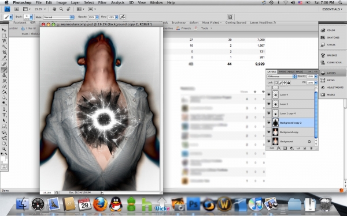Open the Brushes panel button

(332, 55)
